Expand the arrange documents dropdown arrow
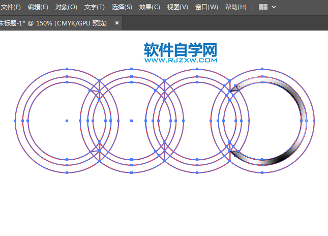The image size is (328, 236). point(274,7)
